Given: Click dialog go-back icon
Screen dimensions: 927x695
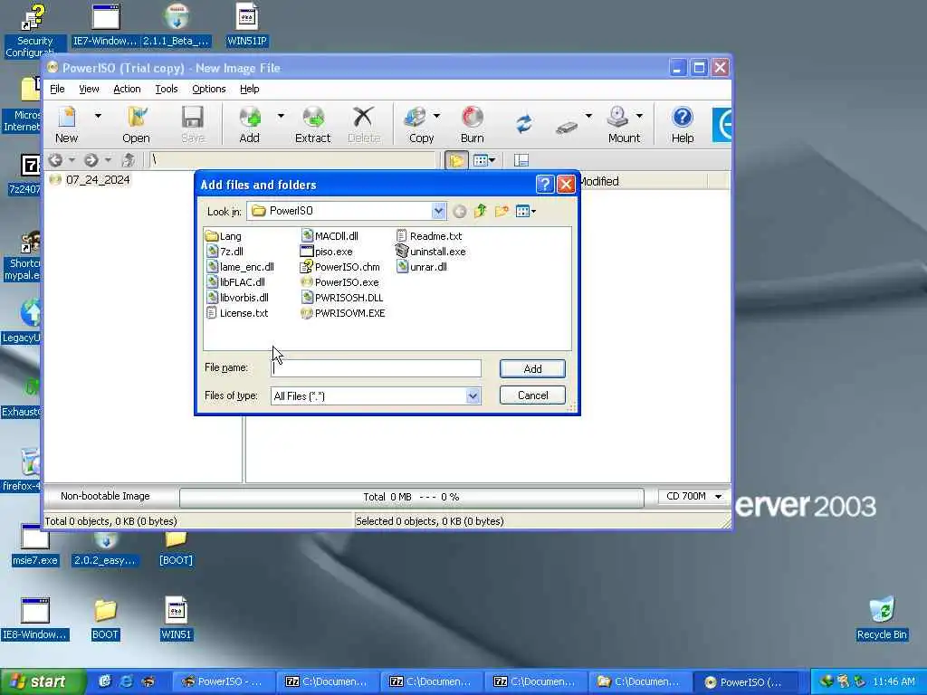Looking at the screenshot, I should pyautogui.click(x=459, y=211).
